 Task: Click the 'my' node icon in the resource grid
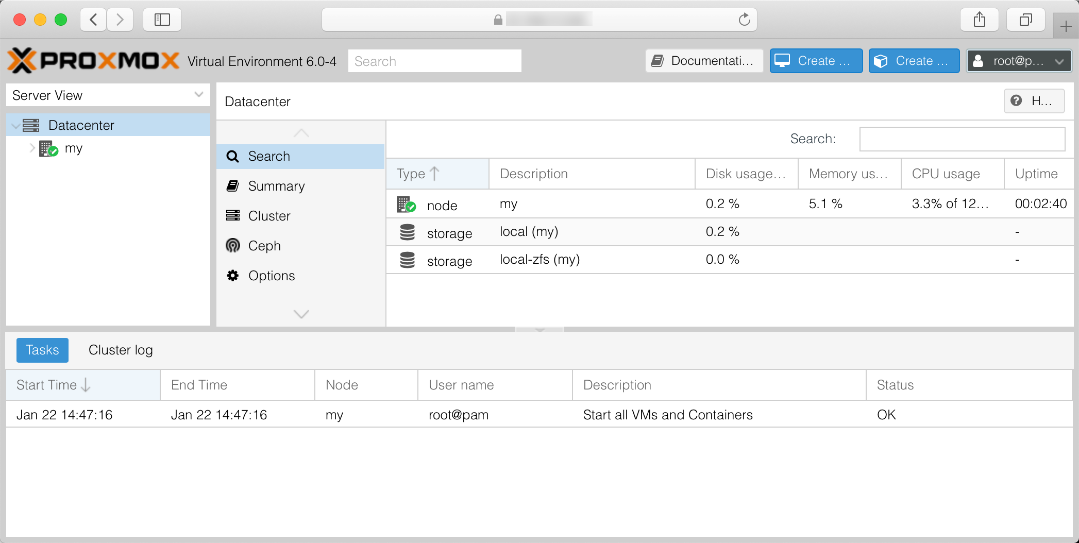click(x=406, y=205)
